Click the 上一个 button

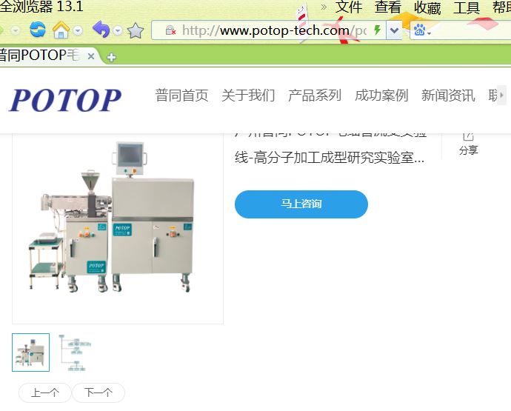coord(45,392)
